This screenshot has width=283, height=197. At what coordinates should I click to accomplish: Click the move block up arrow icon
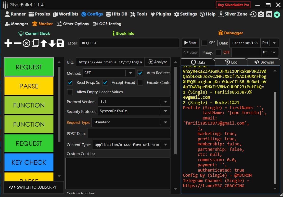click(44, 43)
